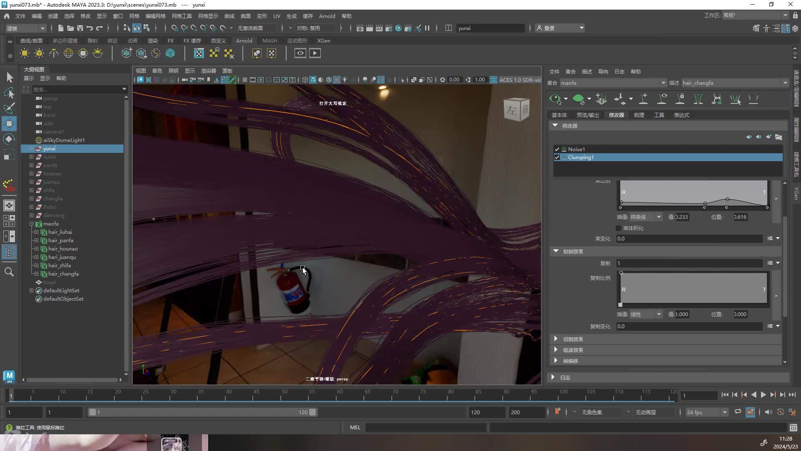The image size is (801, 451).
Task: Click the Maya home icon
Action: tap(7, 16)
